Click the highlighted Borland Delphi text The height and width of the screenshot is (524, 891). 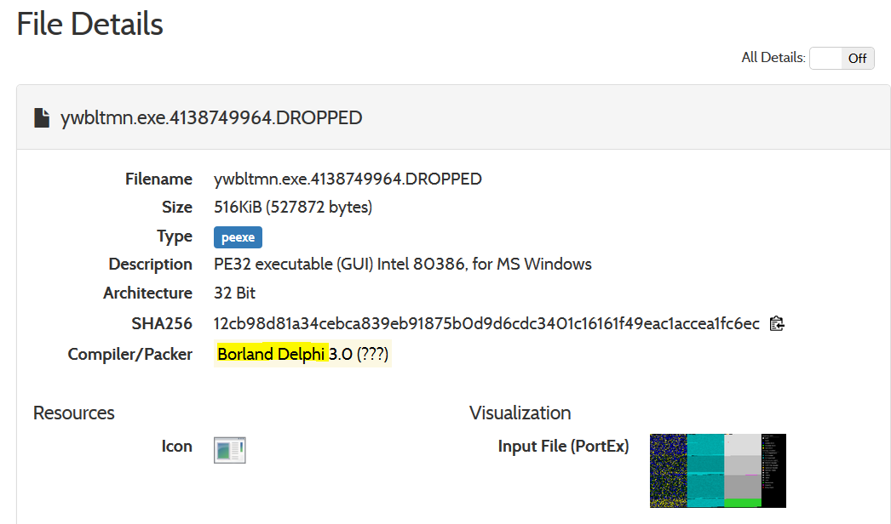tap(272, 354)
